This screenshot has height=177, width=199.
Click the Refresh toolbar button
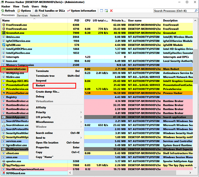pyautogui.click(x=8, y=11)
